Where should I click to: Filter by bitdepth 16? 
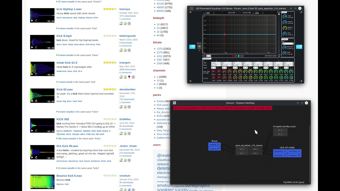point(158,24)
